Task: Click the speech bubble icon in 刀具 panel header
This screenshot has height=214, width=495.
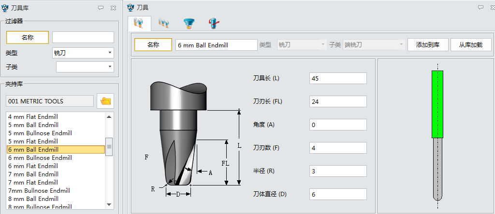Action: pyautogui.click(x=480, y=8)
